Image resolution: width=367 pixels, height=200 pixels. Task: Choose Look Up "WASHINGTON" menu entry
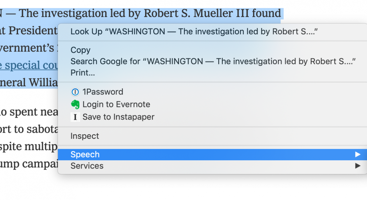click(194, 31)
